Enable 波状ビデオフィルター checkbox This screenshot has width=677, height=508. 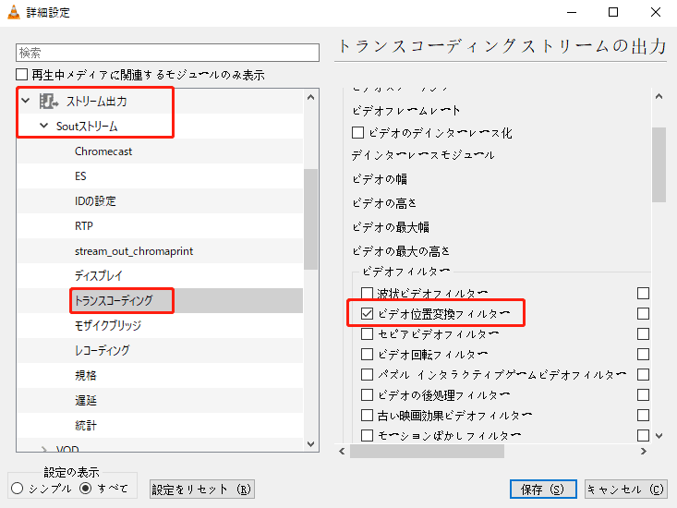367,294
